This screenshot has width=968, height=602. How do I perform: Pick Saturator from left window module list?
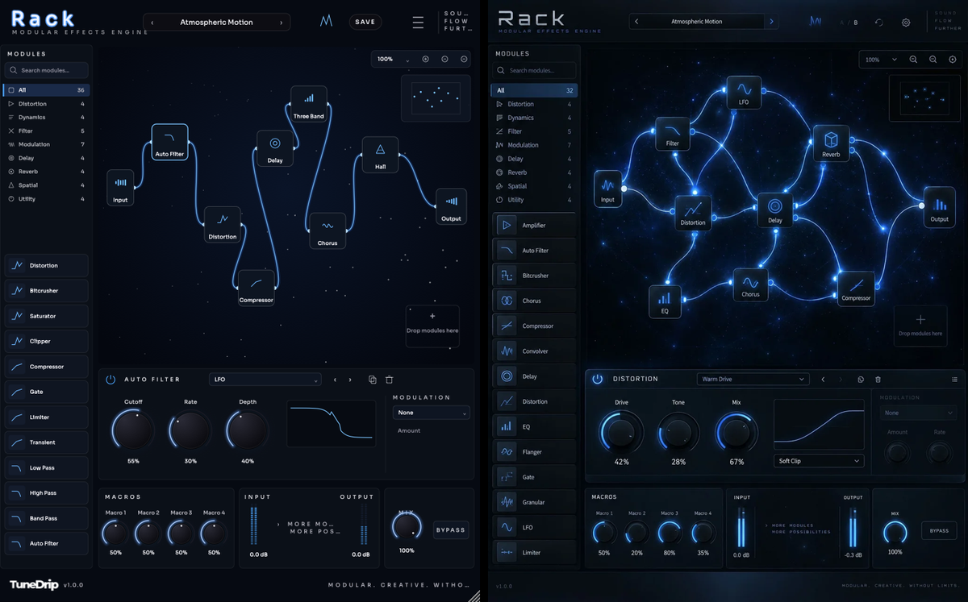coord(47,316)
